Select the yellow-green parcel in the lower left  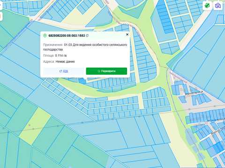click(36, 126)
